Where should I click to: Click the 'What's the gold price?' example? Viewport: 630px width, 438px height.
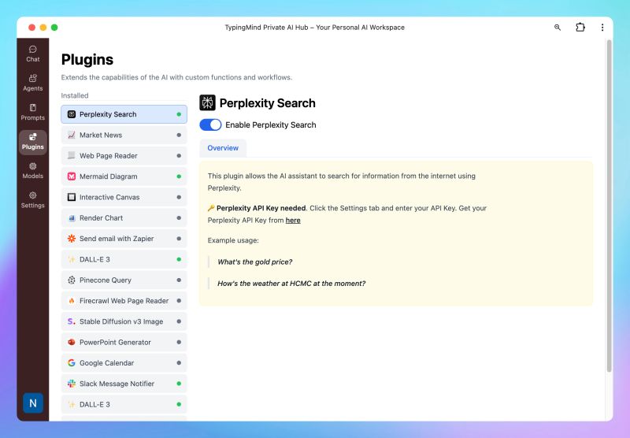click(254, 262)
